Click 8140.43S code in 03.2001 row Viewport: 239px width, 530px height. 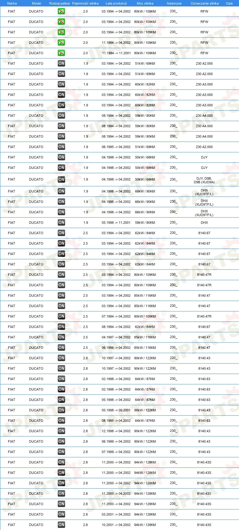click(204, 514)
